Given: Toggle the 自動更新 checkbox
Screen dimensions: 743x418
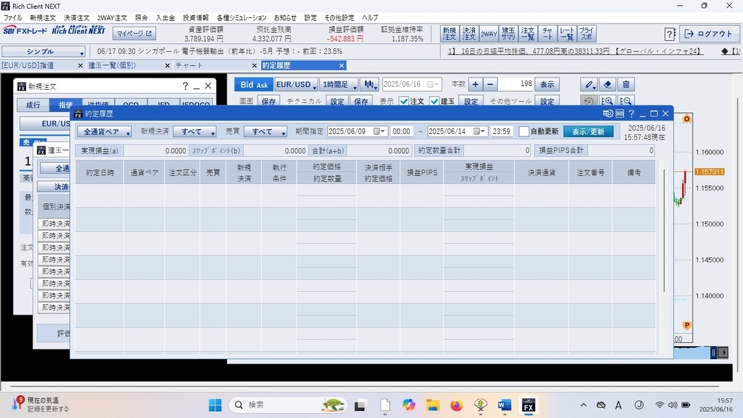Looking at the screenshot, I should (x=524, y=131).
